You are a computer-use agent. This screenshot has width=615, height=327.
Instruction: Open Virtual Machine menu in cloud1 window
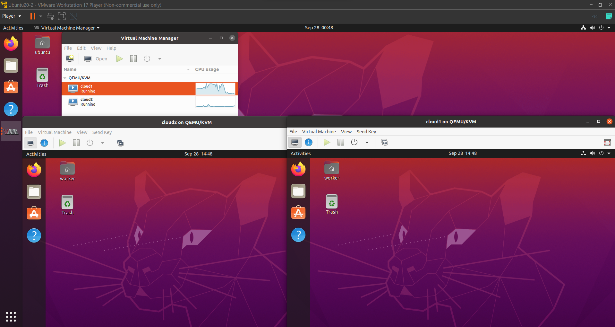click(319, 132)
